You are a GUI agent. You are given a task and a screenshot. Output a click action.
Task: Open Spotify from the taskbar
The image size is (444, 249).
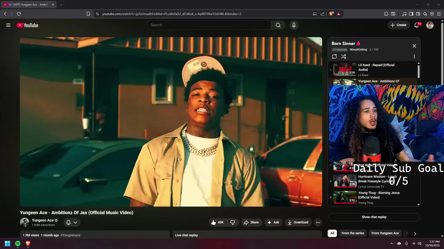[x=18, y=243]
